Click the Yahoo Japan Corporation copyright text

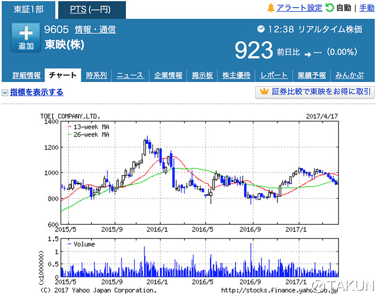click(x=98, y=290)
